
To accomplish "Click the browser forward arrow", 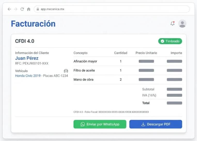I will click(x=16, y=9).
